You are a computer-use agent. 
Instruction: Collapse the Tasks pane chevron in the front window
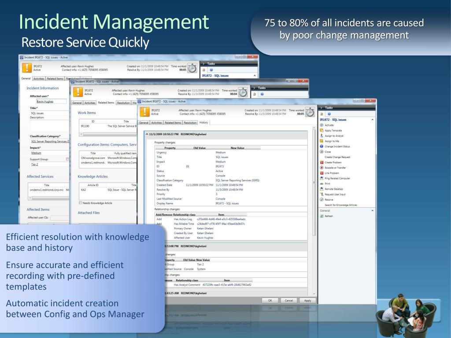(x=321, y=108)
